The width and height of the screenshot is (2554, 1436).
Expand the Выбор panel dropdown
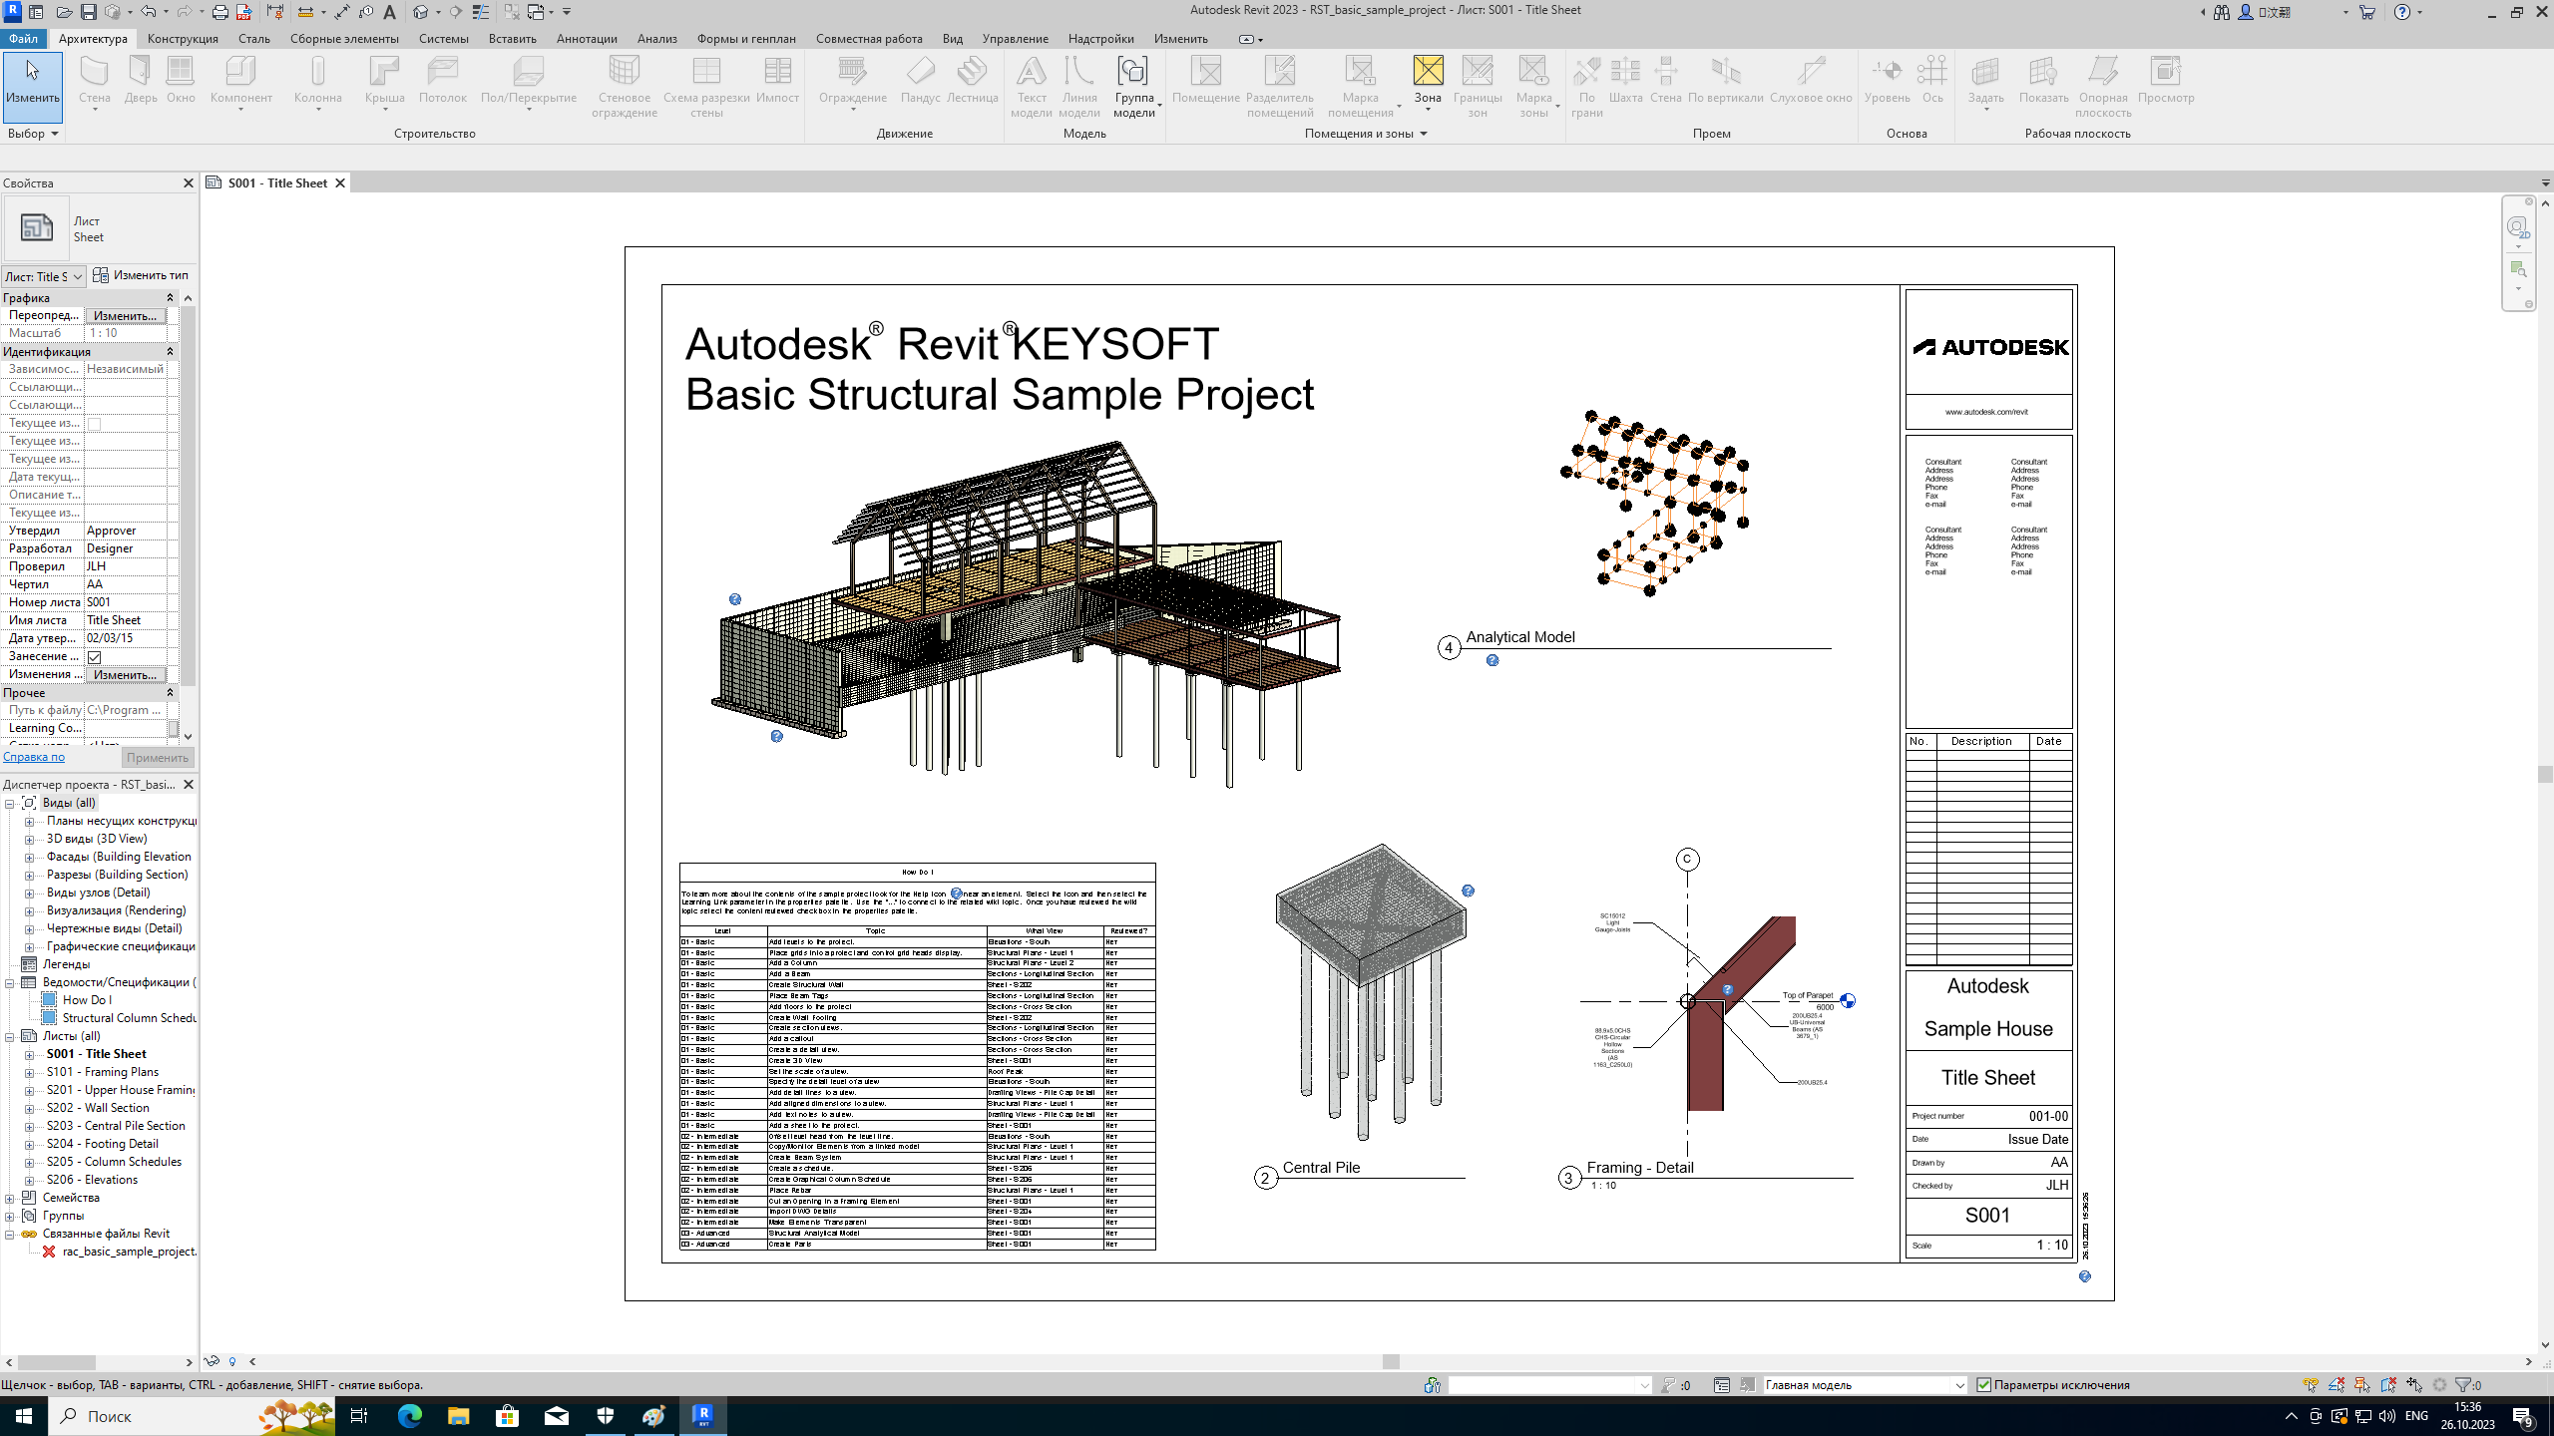(x=33, y=134)
